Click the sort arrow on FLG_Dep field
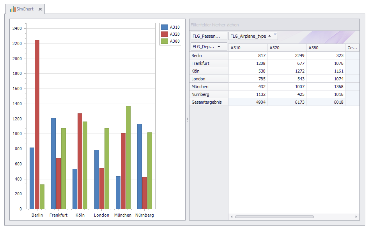 [219, 47]
